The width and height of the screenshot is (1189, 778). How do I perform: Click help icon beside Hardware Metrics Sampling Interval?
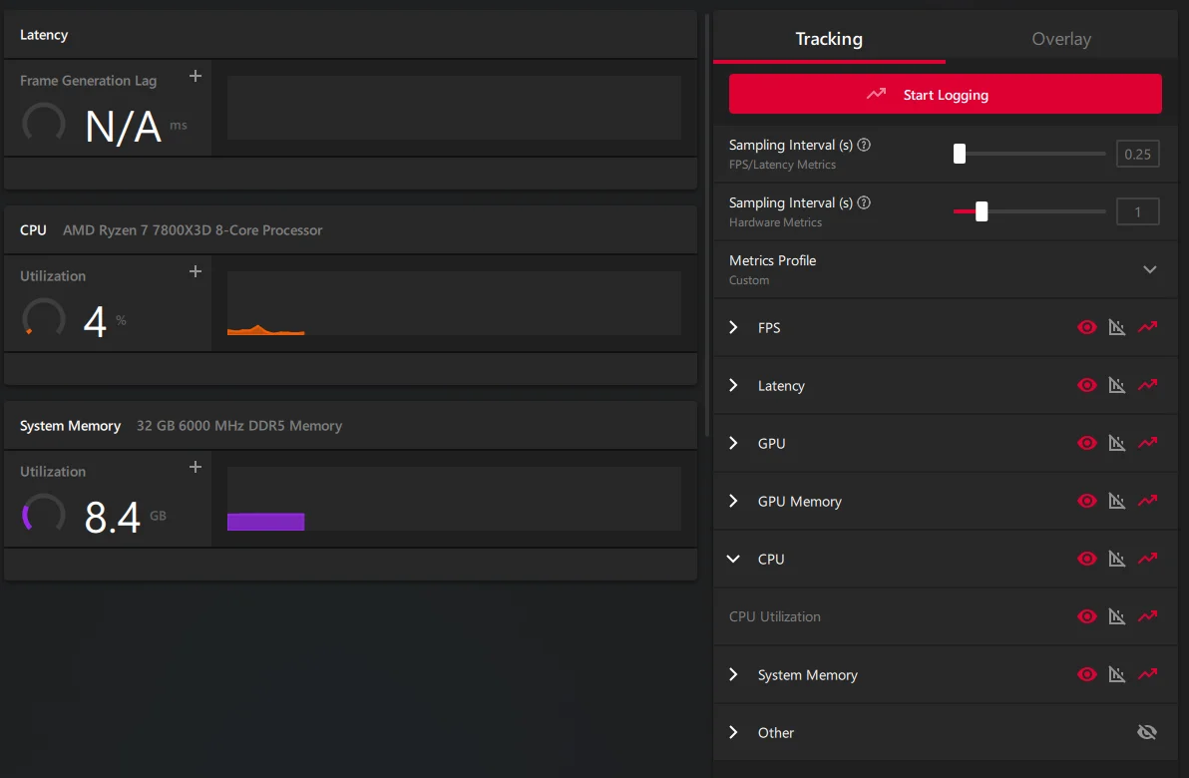click(x=864, y=202)
